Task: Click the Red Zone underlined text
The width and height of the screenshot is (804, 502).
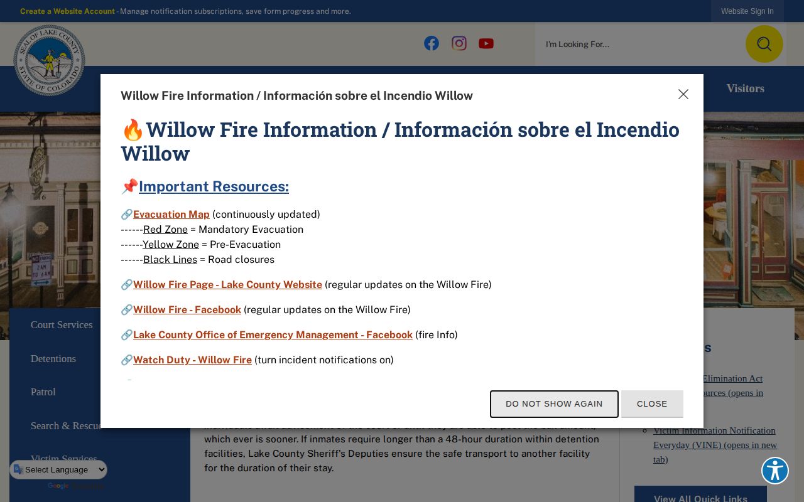Action: tap(165, 230)
